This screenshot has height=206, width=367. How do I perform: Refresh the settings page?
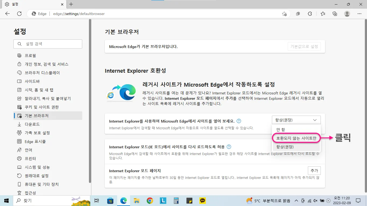[19, 14]
